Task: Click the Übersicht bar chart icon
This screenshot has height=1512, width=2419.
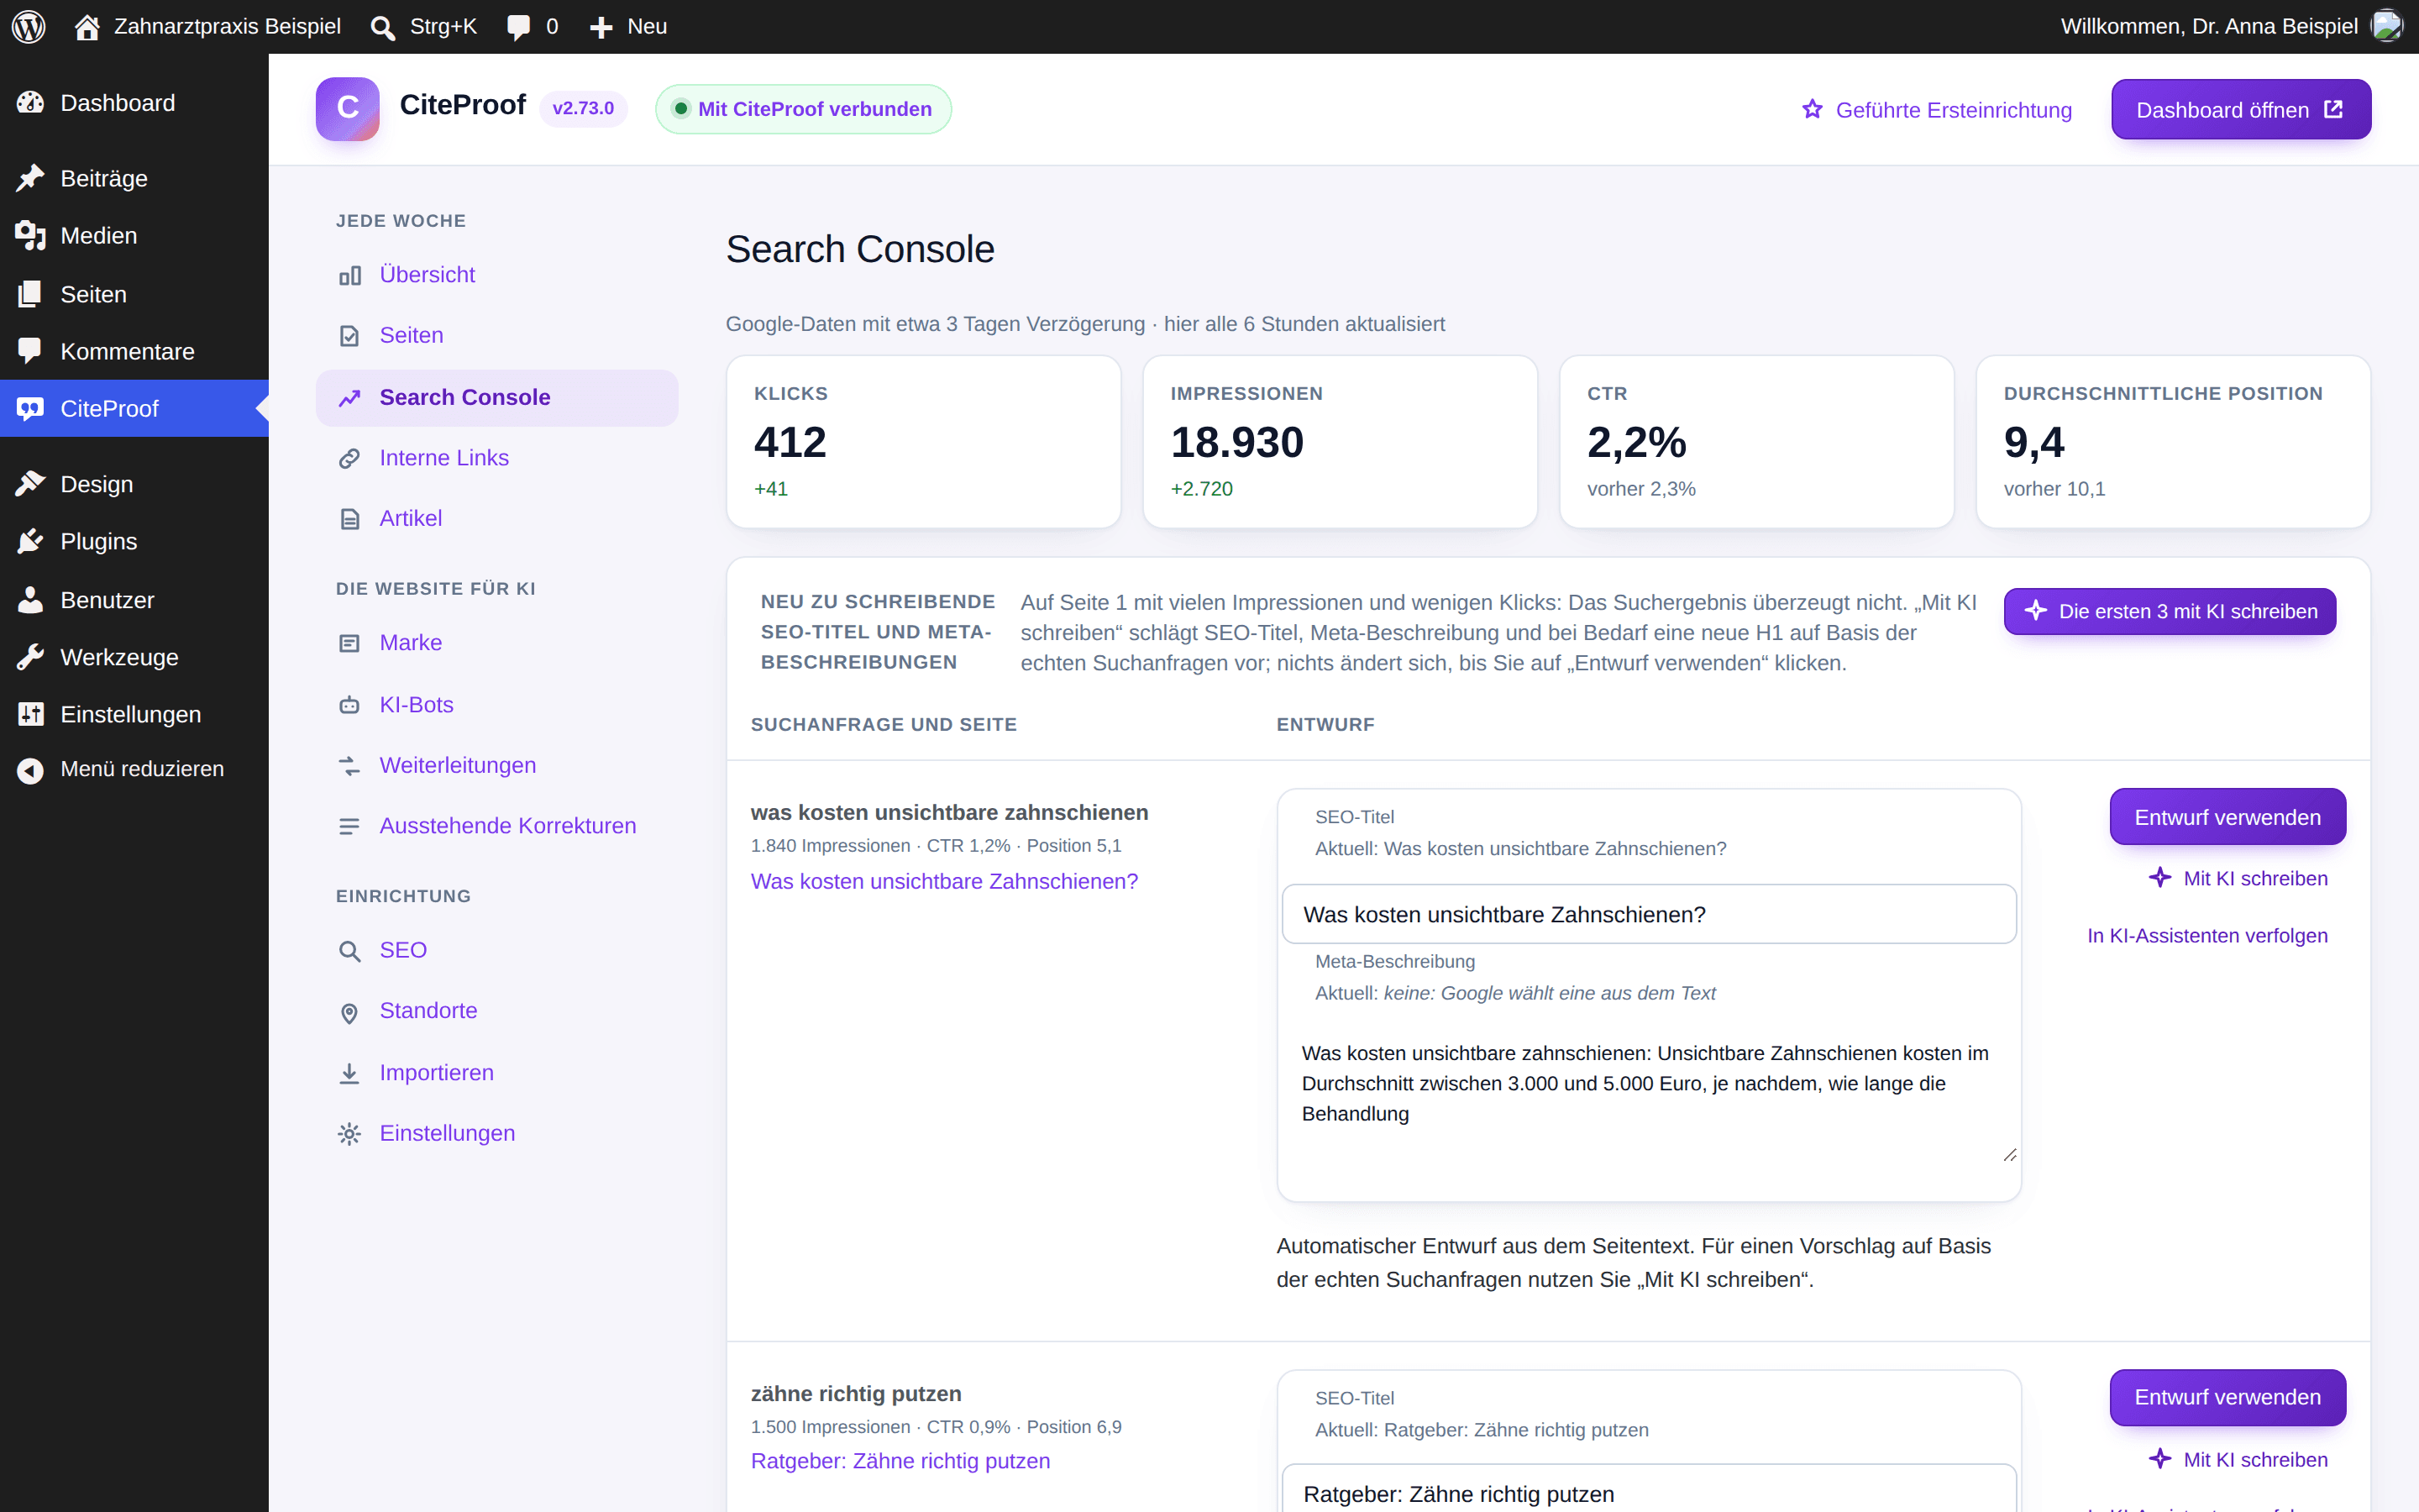Action: 349,275
